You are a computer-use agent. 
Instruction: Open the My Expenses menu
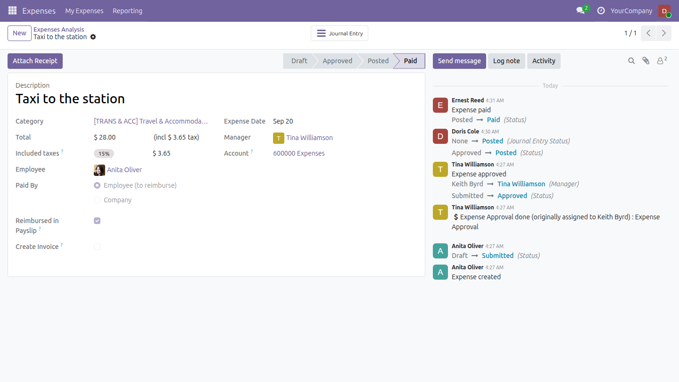(x=84, y=11)
